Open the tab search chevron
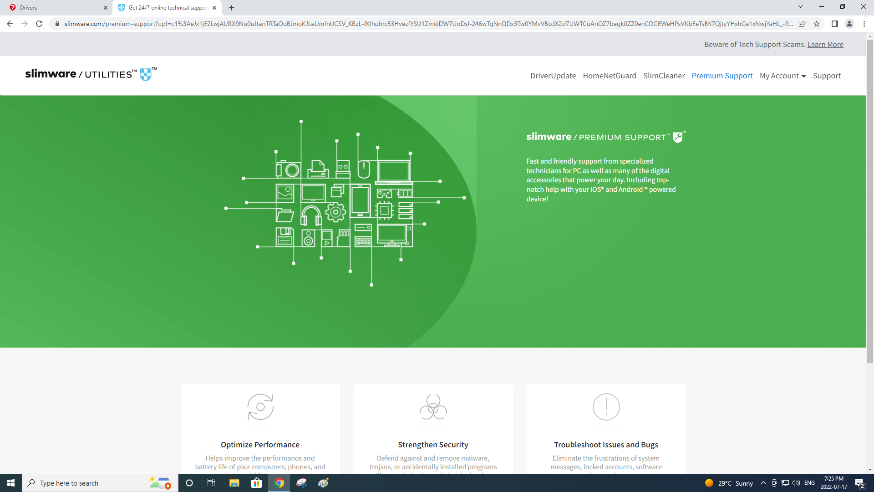Viewport: 874px width, 492px height. (800, 7)
